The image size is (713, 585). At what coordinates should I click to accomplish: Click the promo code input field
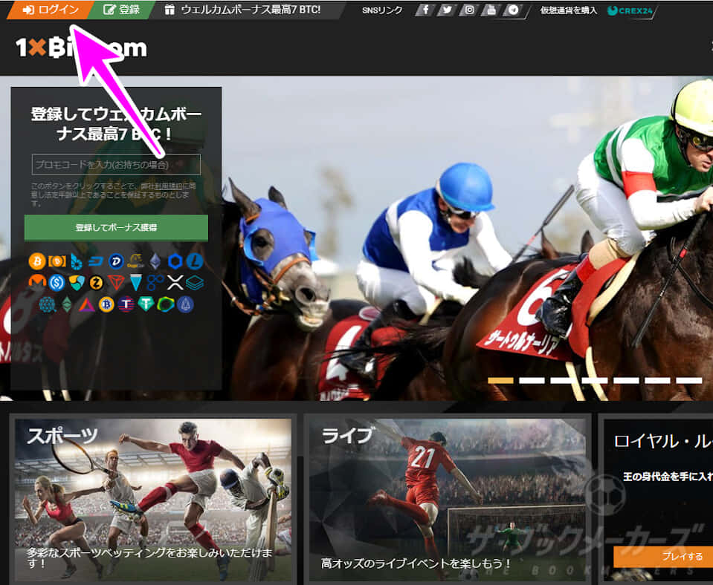tap(116, 165)
